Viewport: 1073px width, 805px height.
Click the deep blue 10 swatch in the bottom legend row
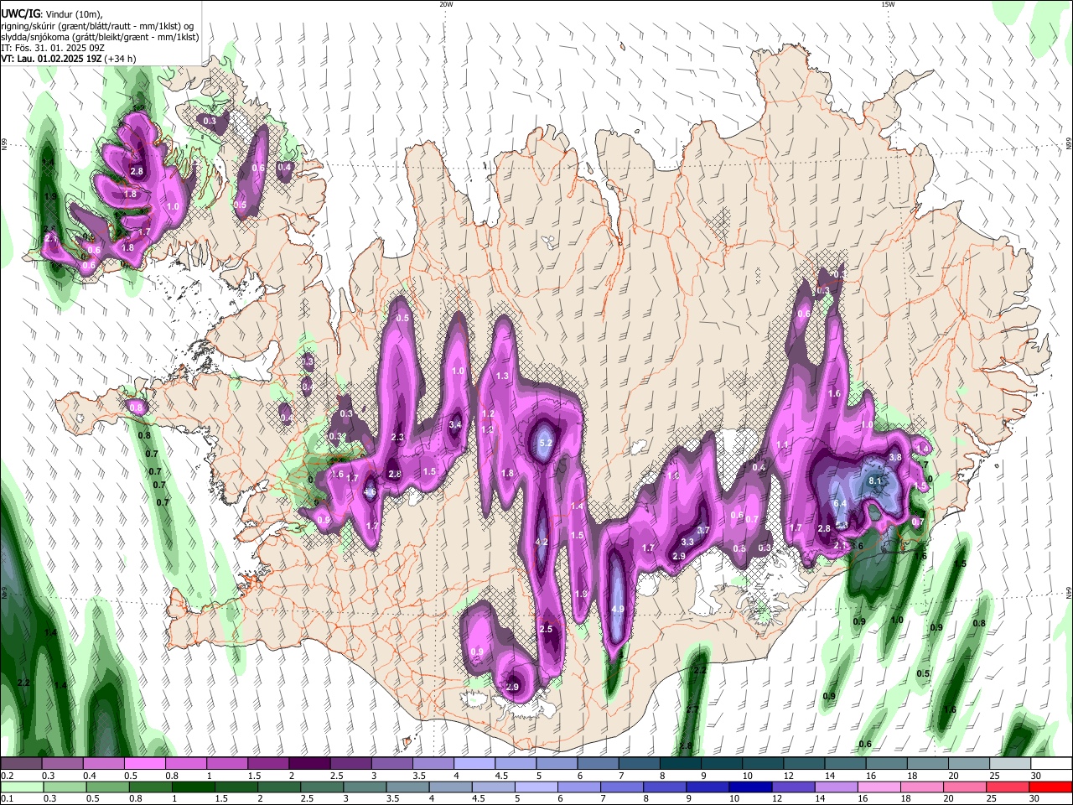(750, 787)
